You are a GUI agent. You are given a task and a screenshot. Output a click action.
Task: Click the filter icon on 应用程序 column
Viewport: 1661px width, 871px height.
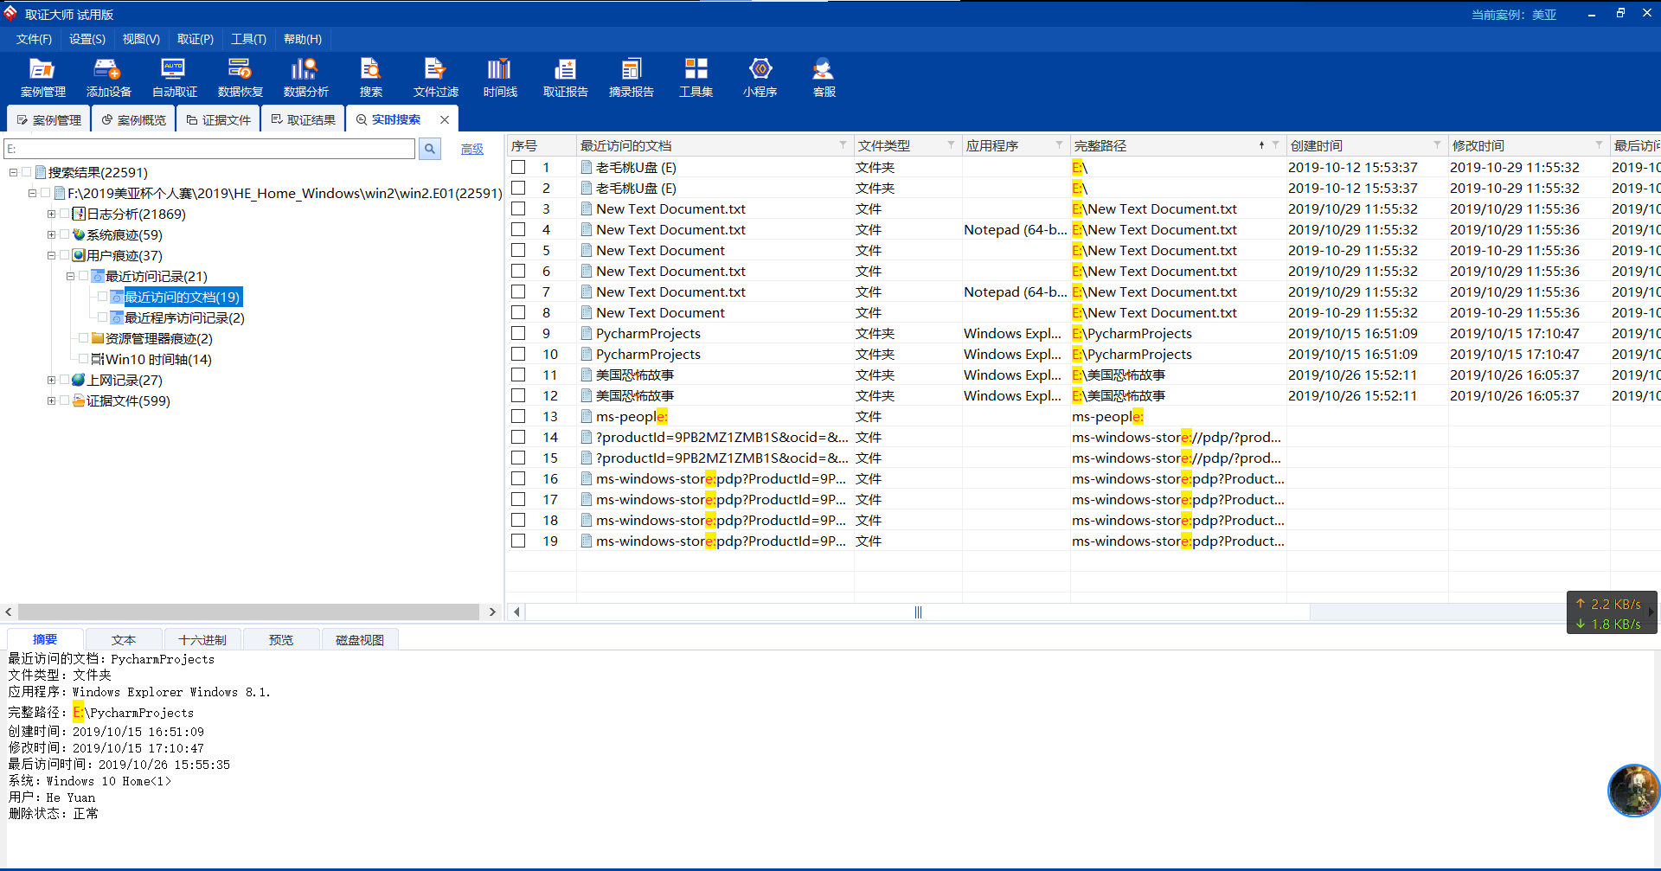click(x=1059, y=144)
